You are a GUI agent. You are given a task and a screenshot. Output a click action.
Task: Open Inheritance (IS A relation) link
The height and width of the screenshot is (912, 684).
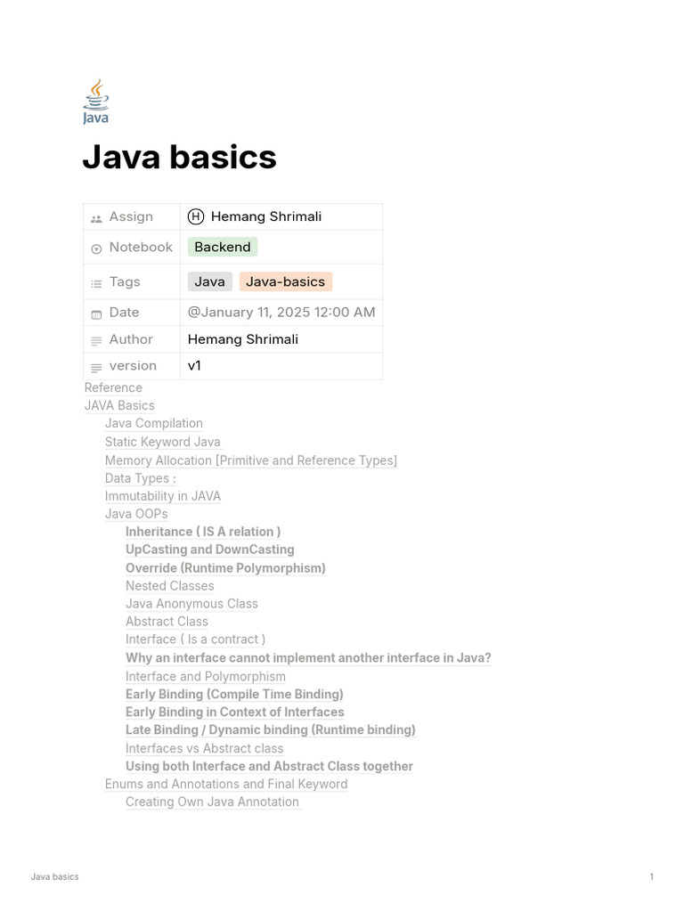203,532
